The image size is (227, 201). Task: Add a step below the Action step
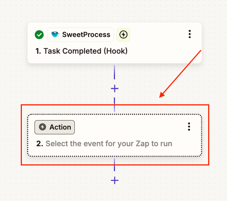pyautogui.click(x=115, y=180)
